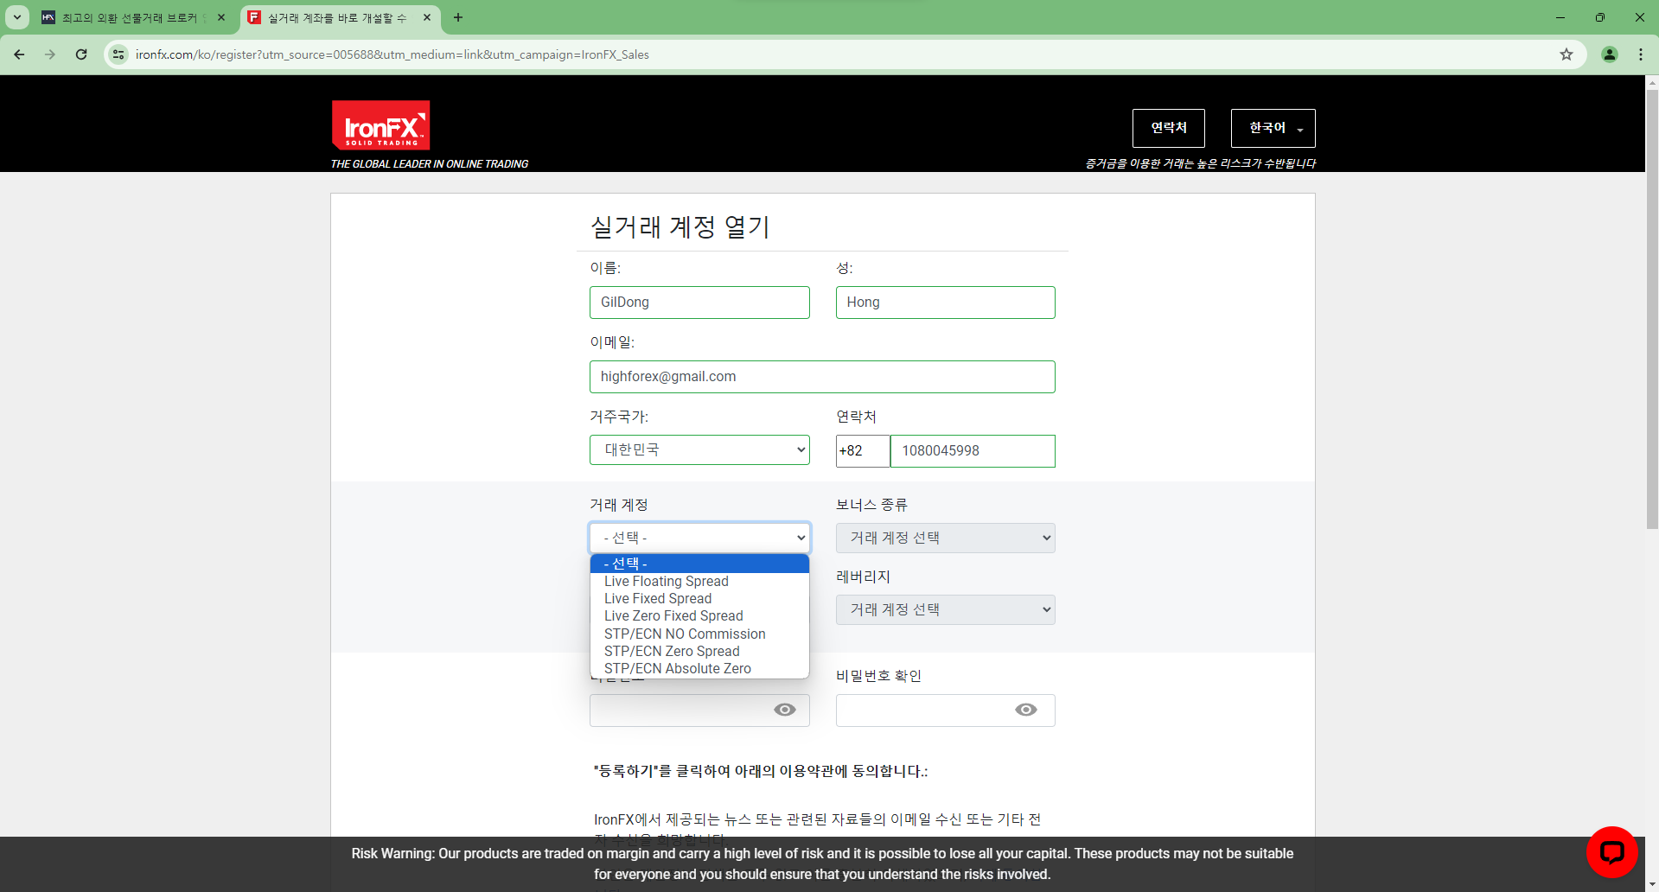Reload the current page
This screenshot has width=1659, height=892.
point(80,54)
